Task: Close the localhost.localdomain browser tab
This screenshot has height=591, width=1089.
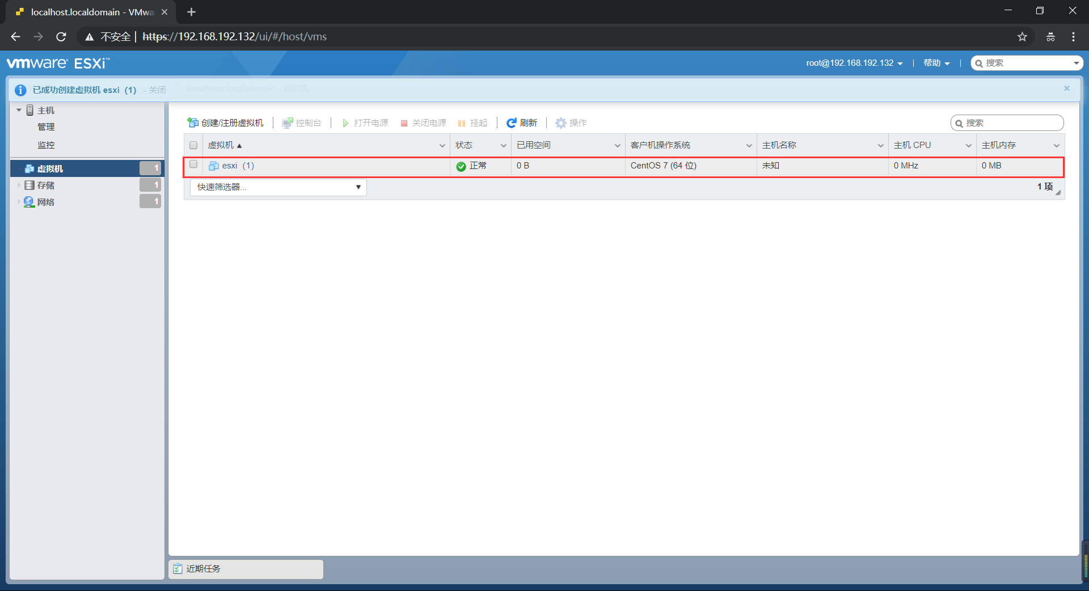Action: (x=164, y=12)
